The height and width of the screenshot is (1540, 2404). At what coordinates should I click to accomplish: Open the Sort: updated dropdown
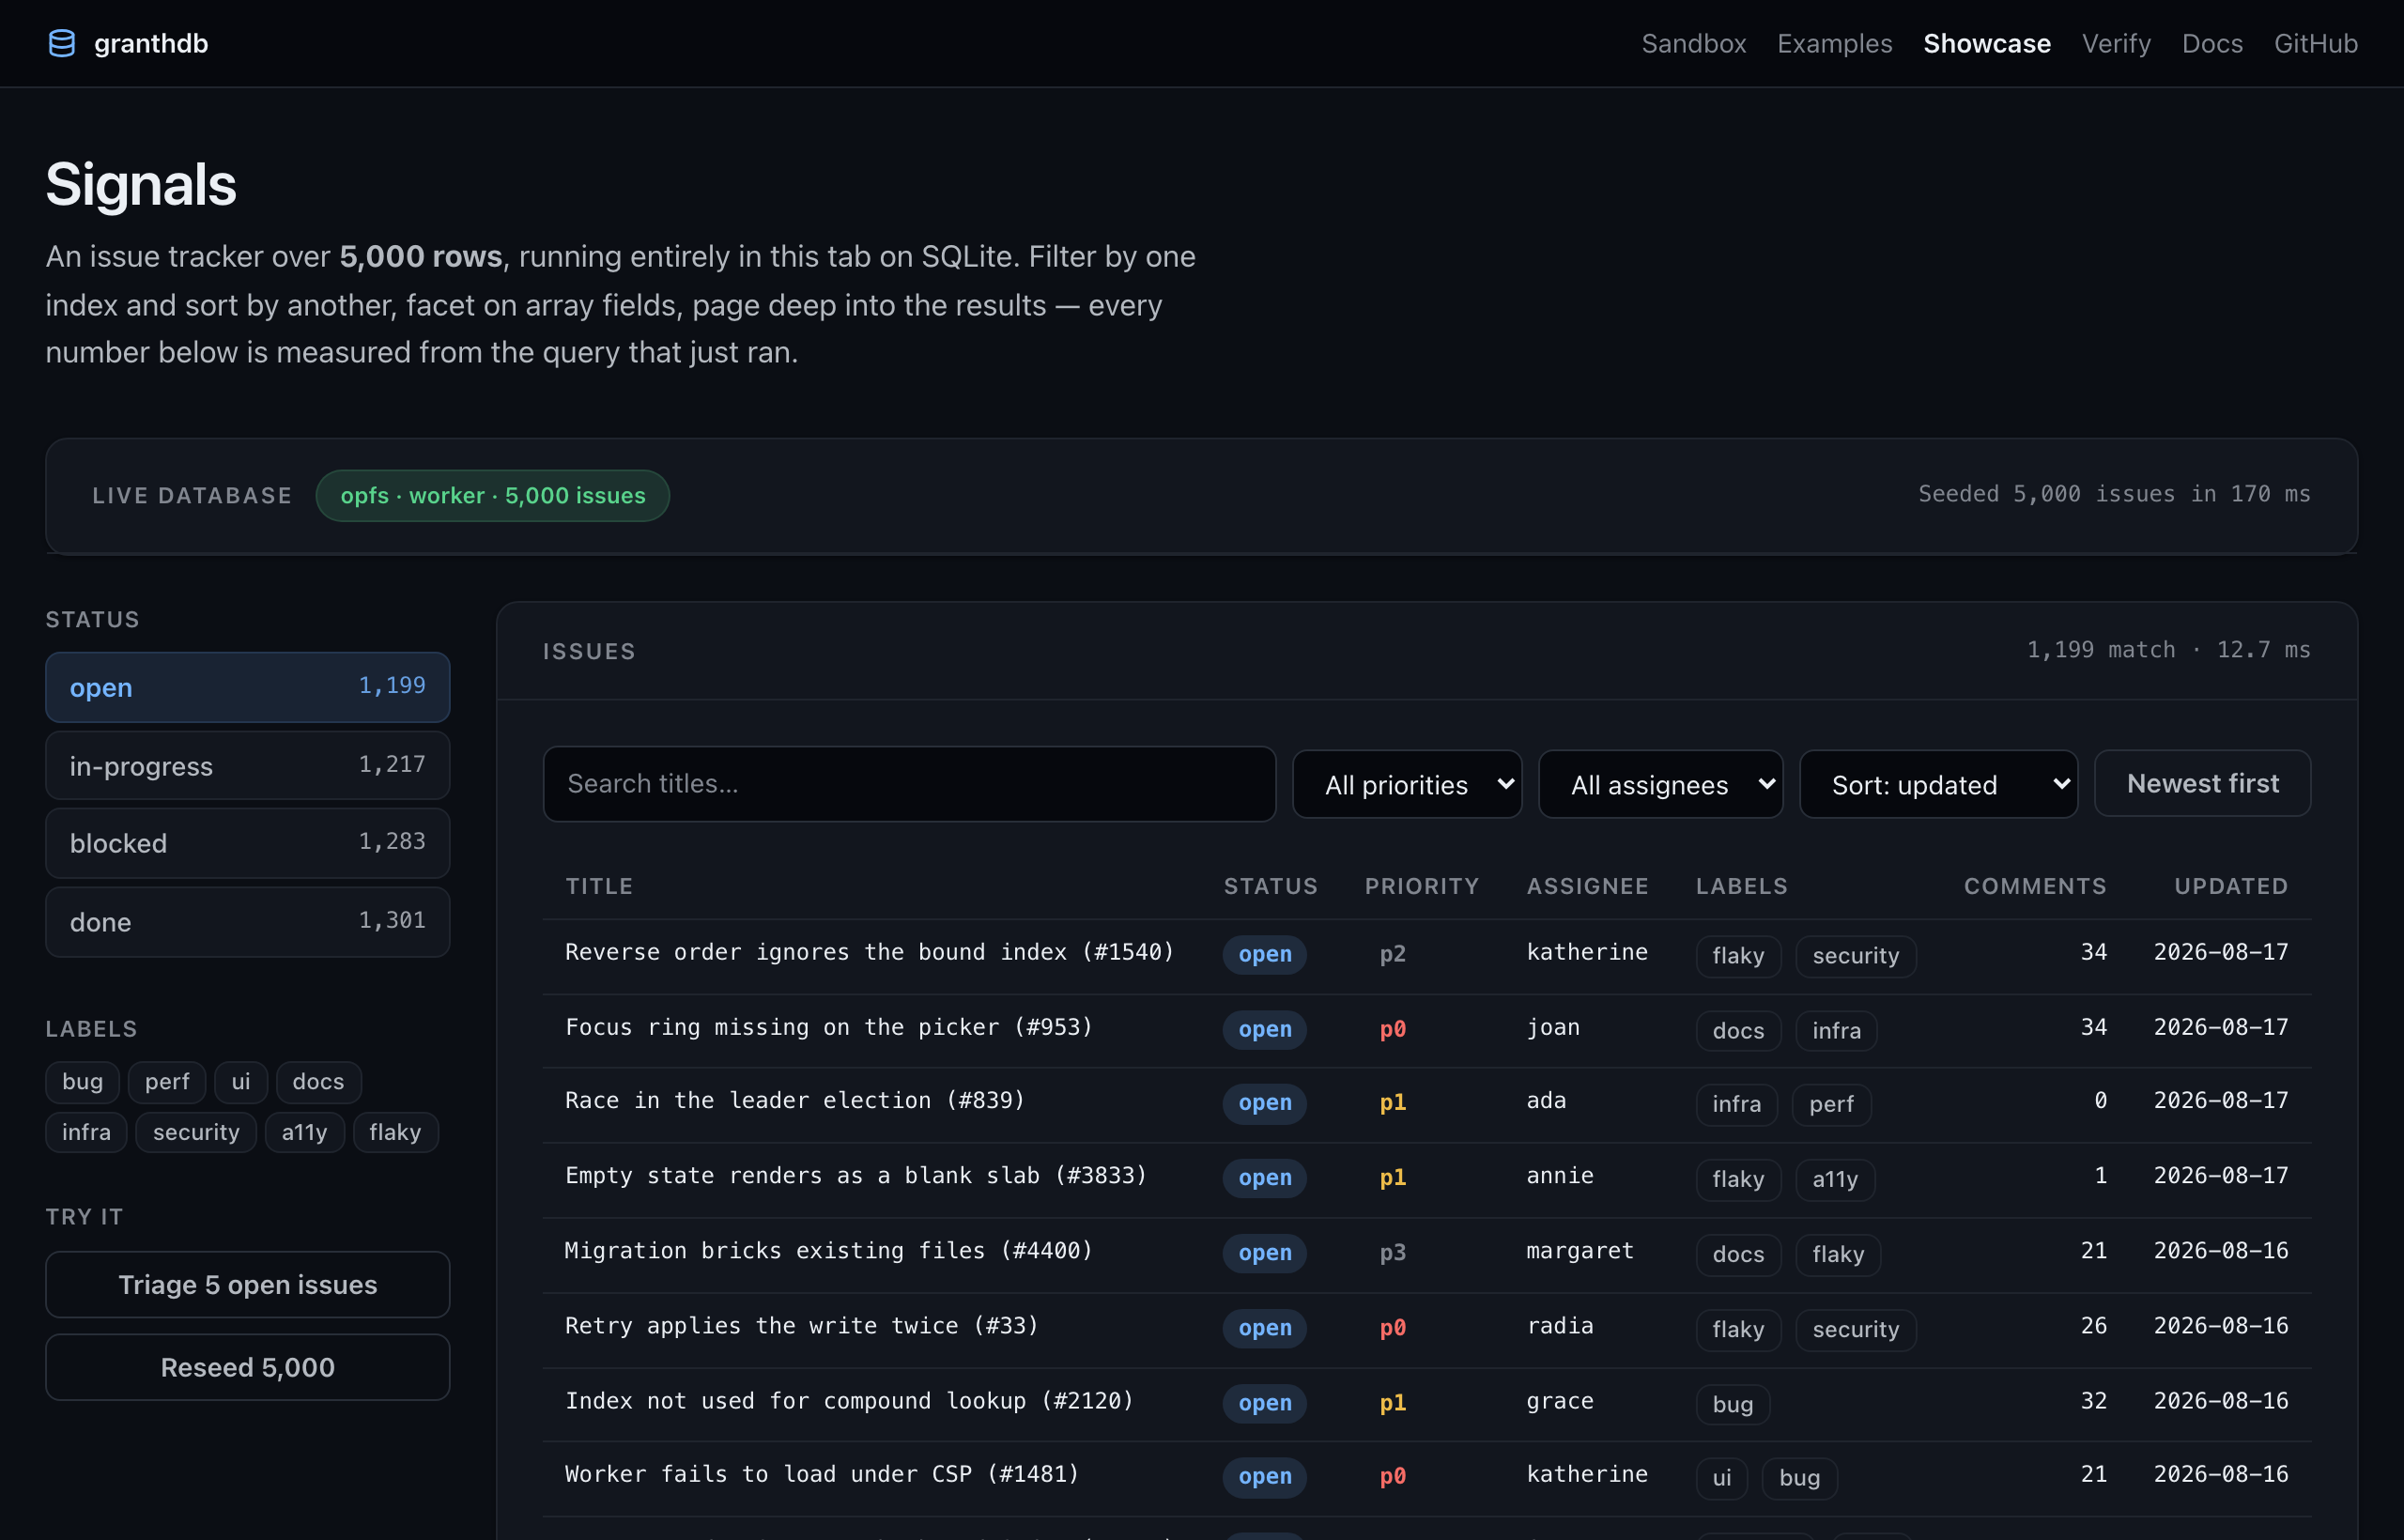pos(1938,785)
